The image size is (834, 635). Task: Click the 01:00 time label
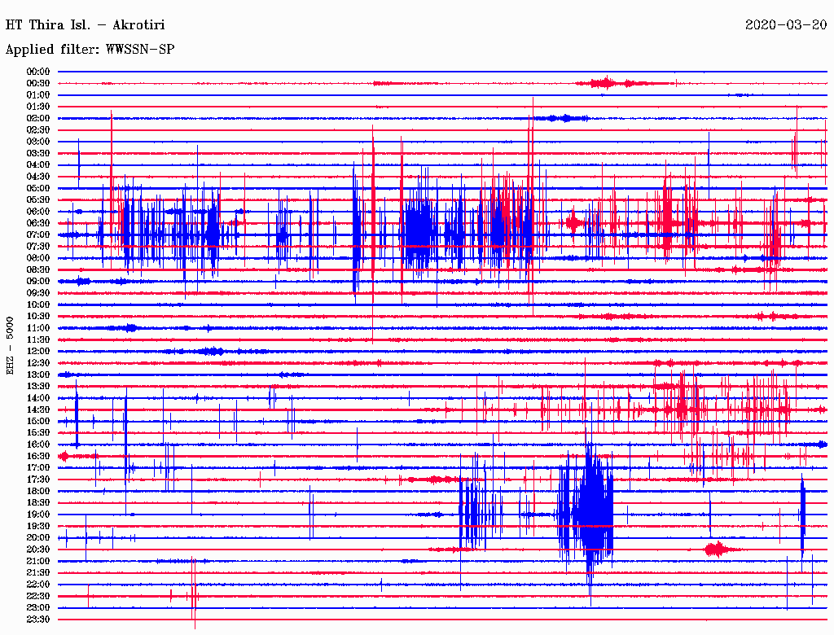click(x=38, y=95)
